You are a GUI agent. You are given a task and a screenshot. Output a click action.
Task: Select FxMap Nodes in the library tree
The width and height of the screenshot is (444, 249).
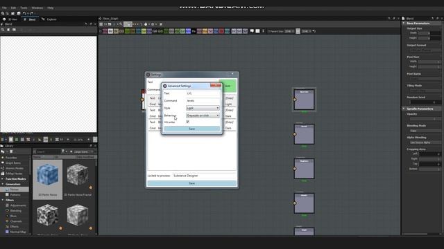pyautogui.click(x=14, y=174)
